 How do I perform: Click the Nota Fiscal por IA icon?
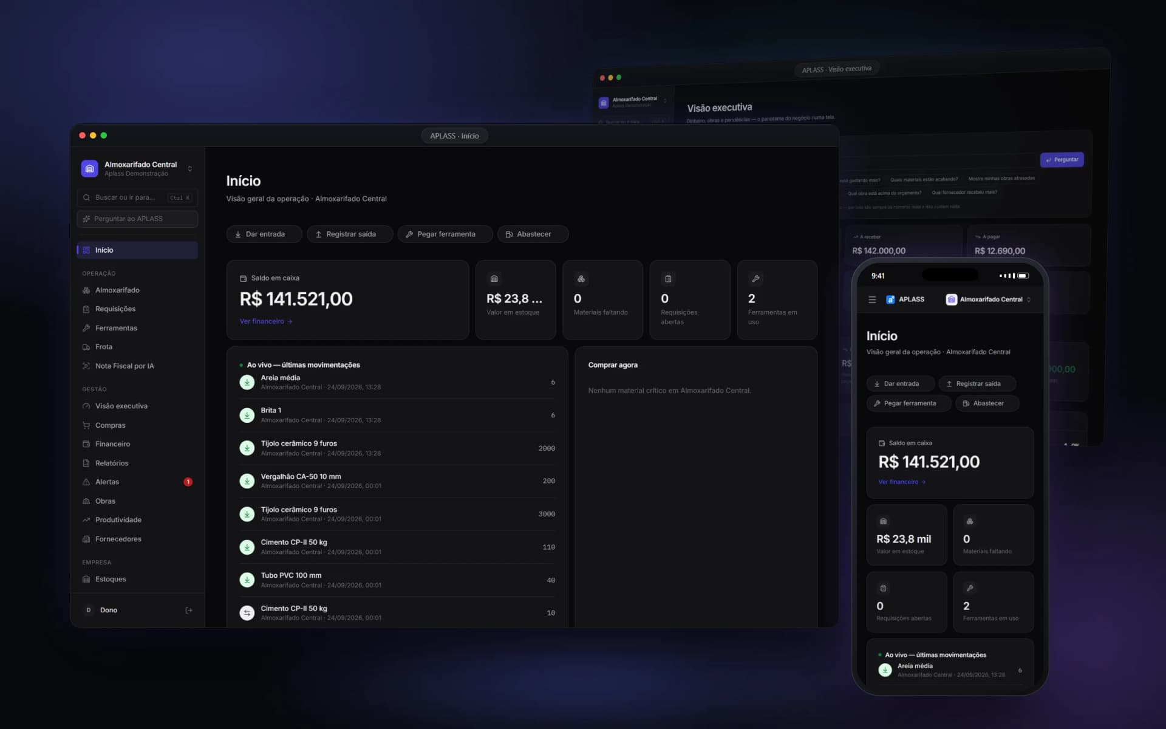[86, 366]
